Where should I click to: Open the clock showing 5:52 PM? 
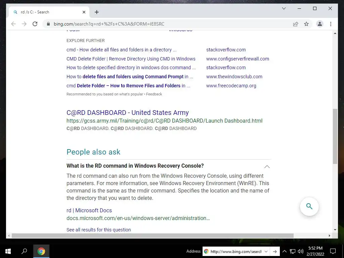[315, 251]
